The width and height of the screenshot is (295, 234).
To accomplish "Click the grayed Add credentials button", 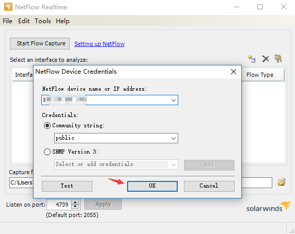I will 209,165.
